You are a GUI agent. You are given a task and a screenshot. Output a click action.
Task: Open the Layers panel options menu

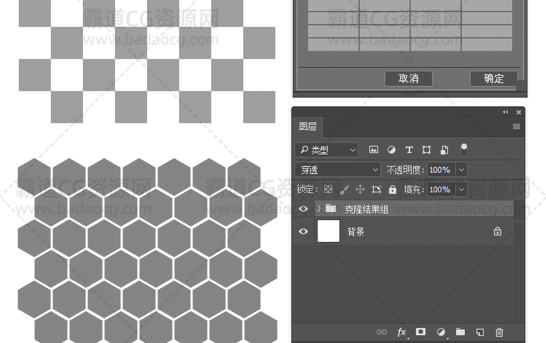coord(516,127)
